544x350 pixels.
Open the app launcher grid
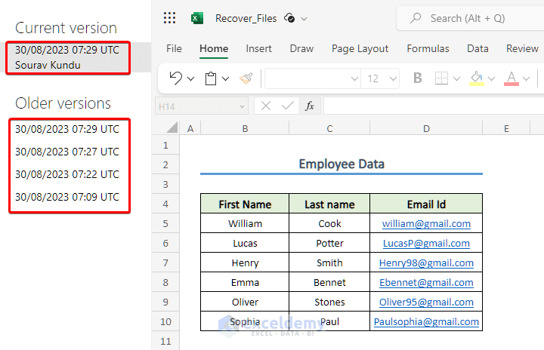[x=170, y=18]
